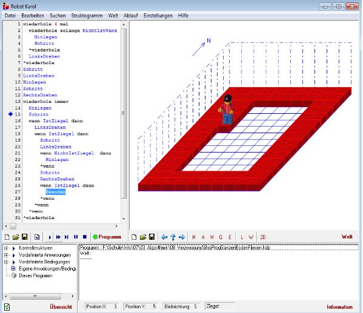Pause the running program

coord(76,237)
